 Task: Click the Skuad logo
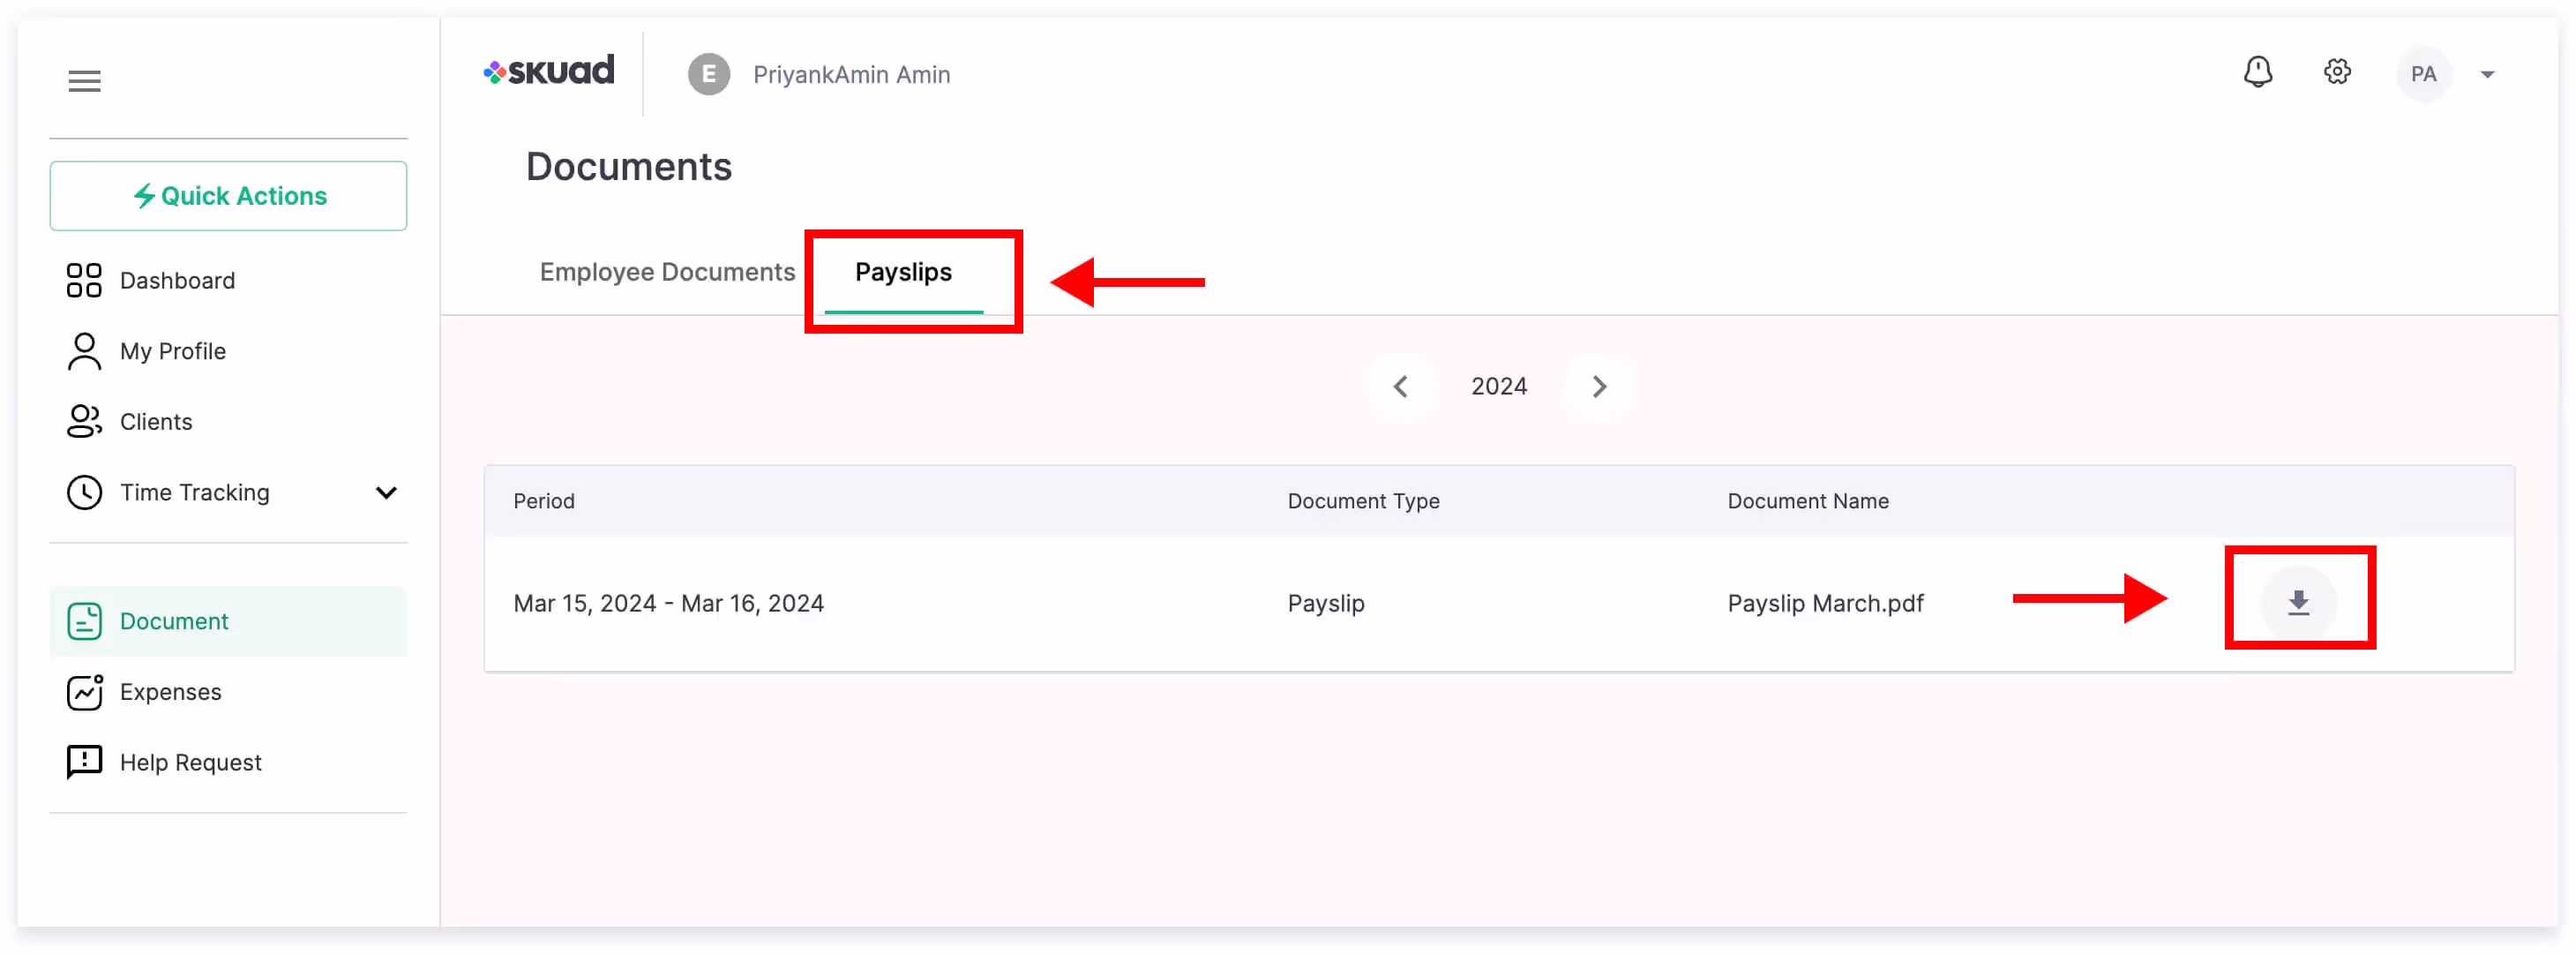tap(549, 71)
